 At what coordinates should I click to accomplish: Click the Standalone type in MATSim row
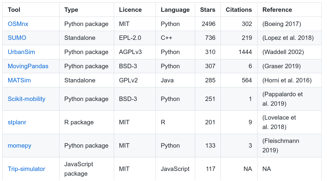pos(80,80)
